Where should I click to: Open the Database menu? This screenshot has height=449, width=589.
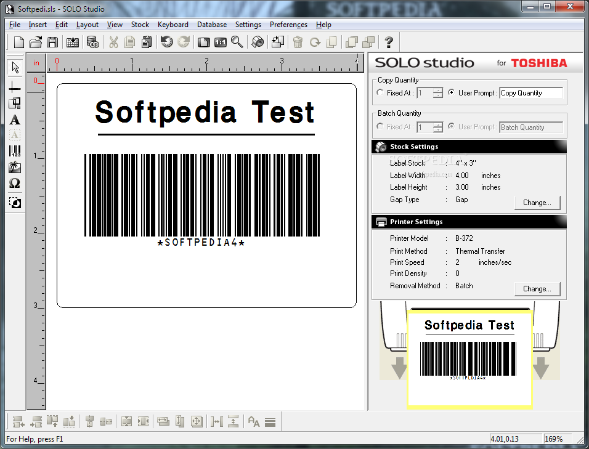click(212, 25)
